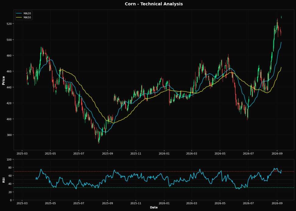Click the 2026-03 tick under the price chart
296x211 pixels.
point(192,153)
